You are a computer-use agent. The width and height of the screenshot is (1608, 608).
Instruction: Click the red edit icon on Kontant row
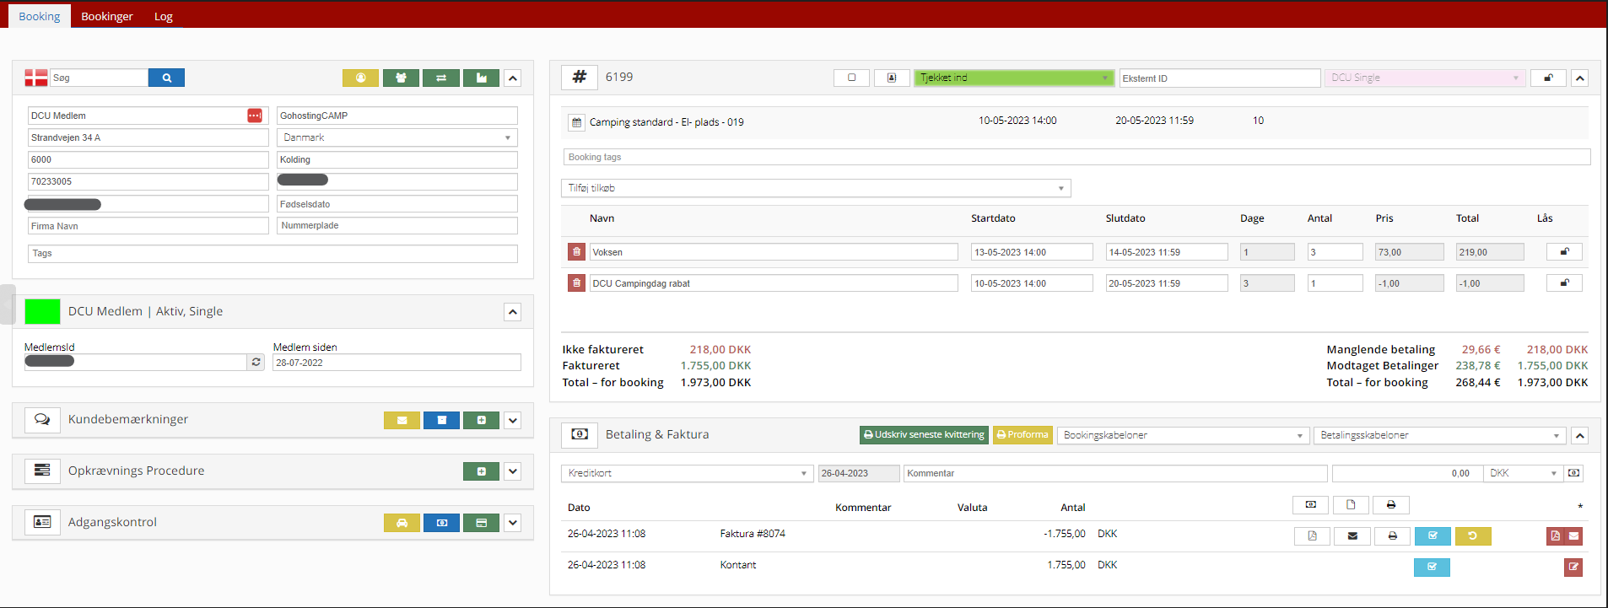pos(1573,568)
